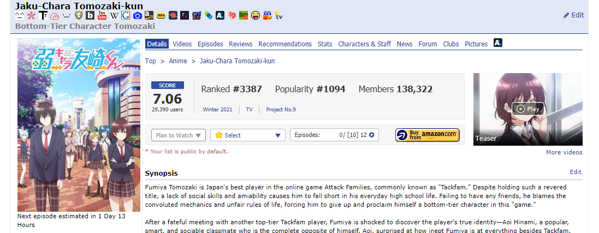599x233 pixels.
Task: Click the gold shield 't' icon
Action: point(78,16)
